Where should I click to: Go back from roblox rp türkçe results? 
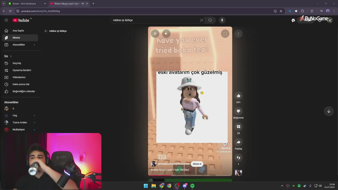tap(46, 31)
